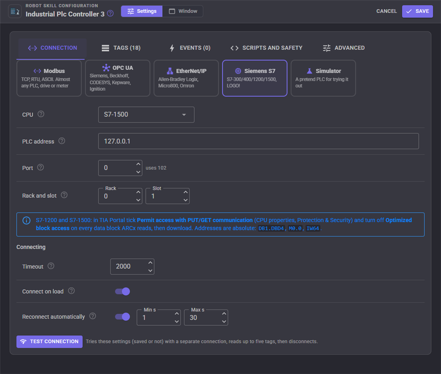Show the Timeout help icon tooltip
The width and height of the screenshot is (441, 374).
click(x=51, y=266)
